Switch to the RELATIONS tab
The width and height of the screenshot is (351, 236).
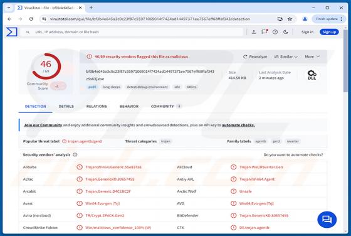coord(97,107)
